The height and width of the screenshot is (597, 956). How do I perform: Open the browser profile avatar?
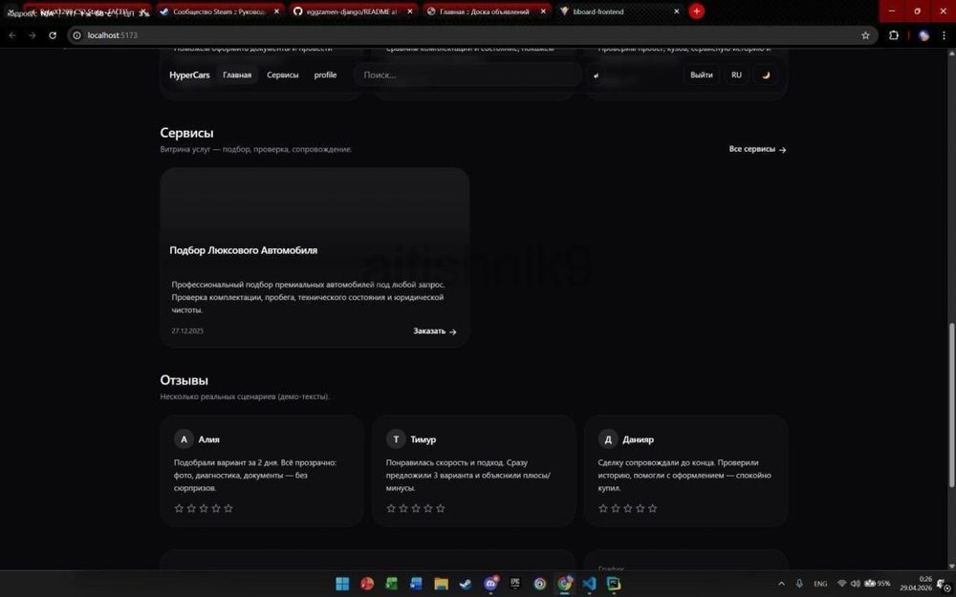tap(923, 35)
